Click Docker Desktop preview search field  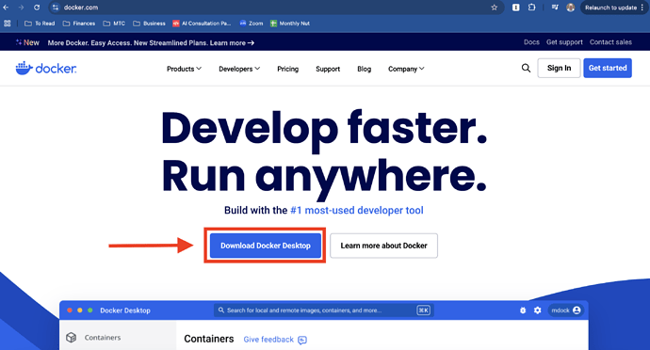(324, 310)
